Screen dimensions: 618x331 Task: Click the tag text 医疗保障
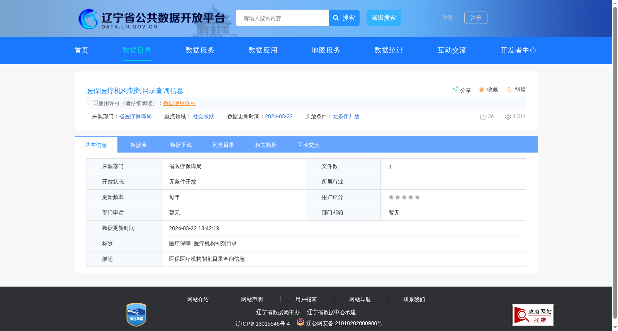pyautogui.click(x=180, y=243)
